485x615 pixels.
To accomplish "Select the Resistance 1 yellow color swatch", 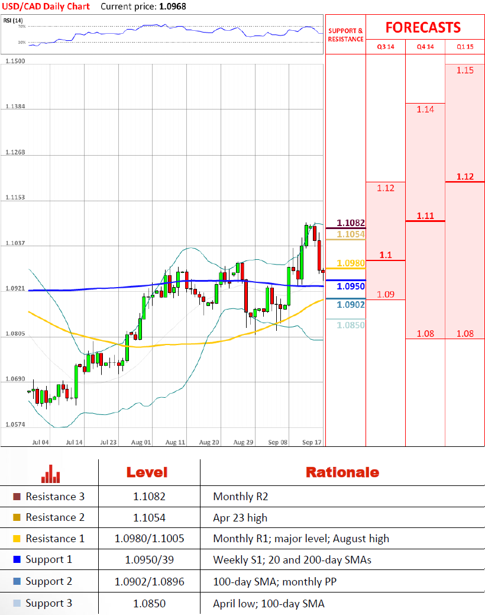I will pyautogui.click(x=17, y=539).
